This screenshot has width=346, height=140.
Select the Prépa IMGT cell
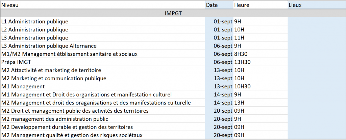(103, 62)
